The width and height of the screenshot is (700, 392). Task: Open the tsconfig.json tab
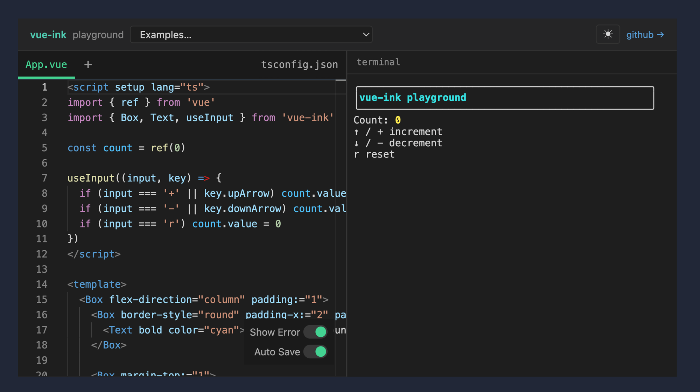[x=300, y=64]
